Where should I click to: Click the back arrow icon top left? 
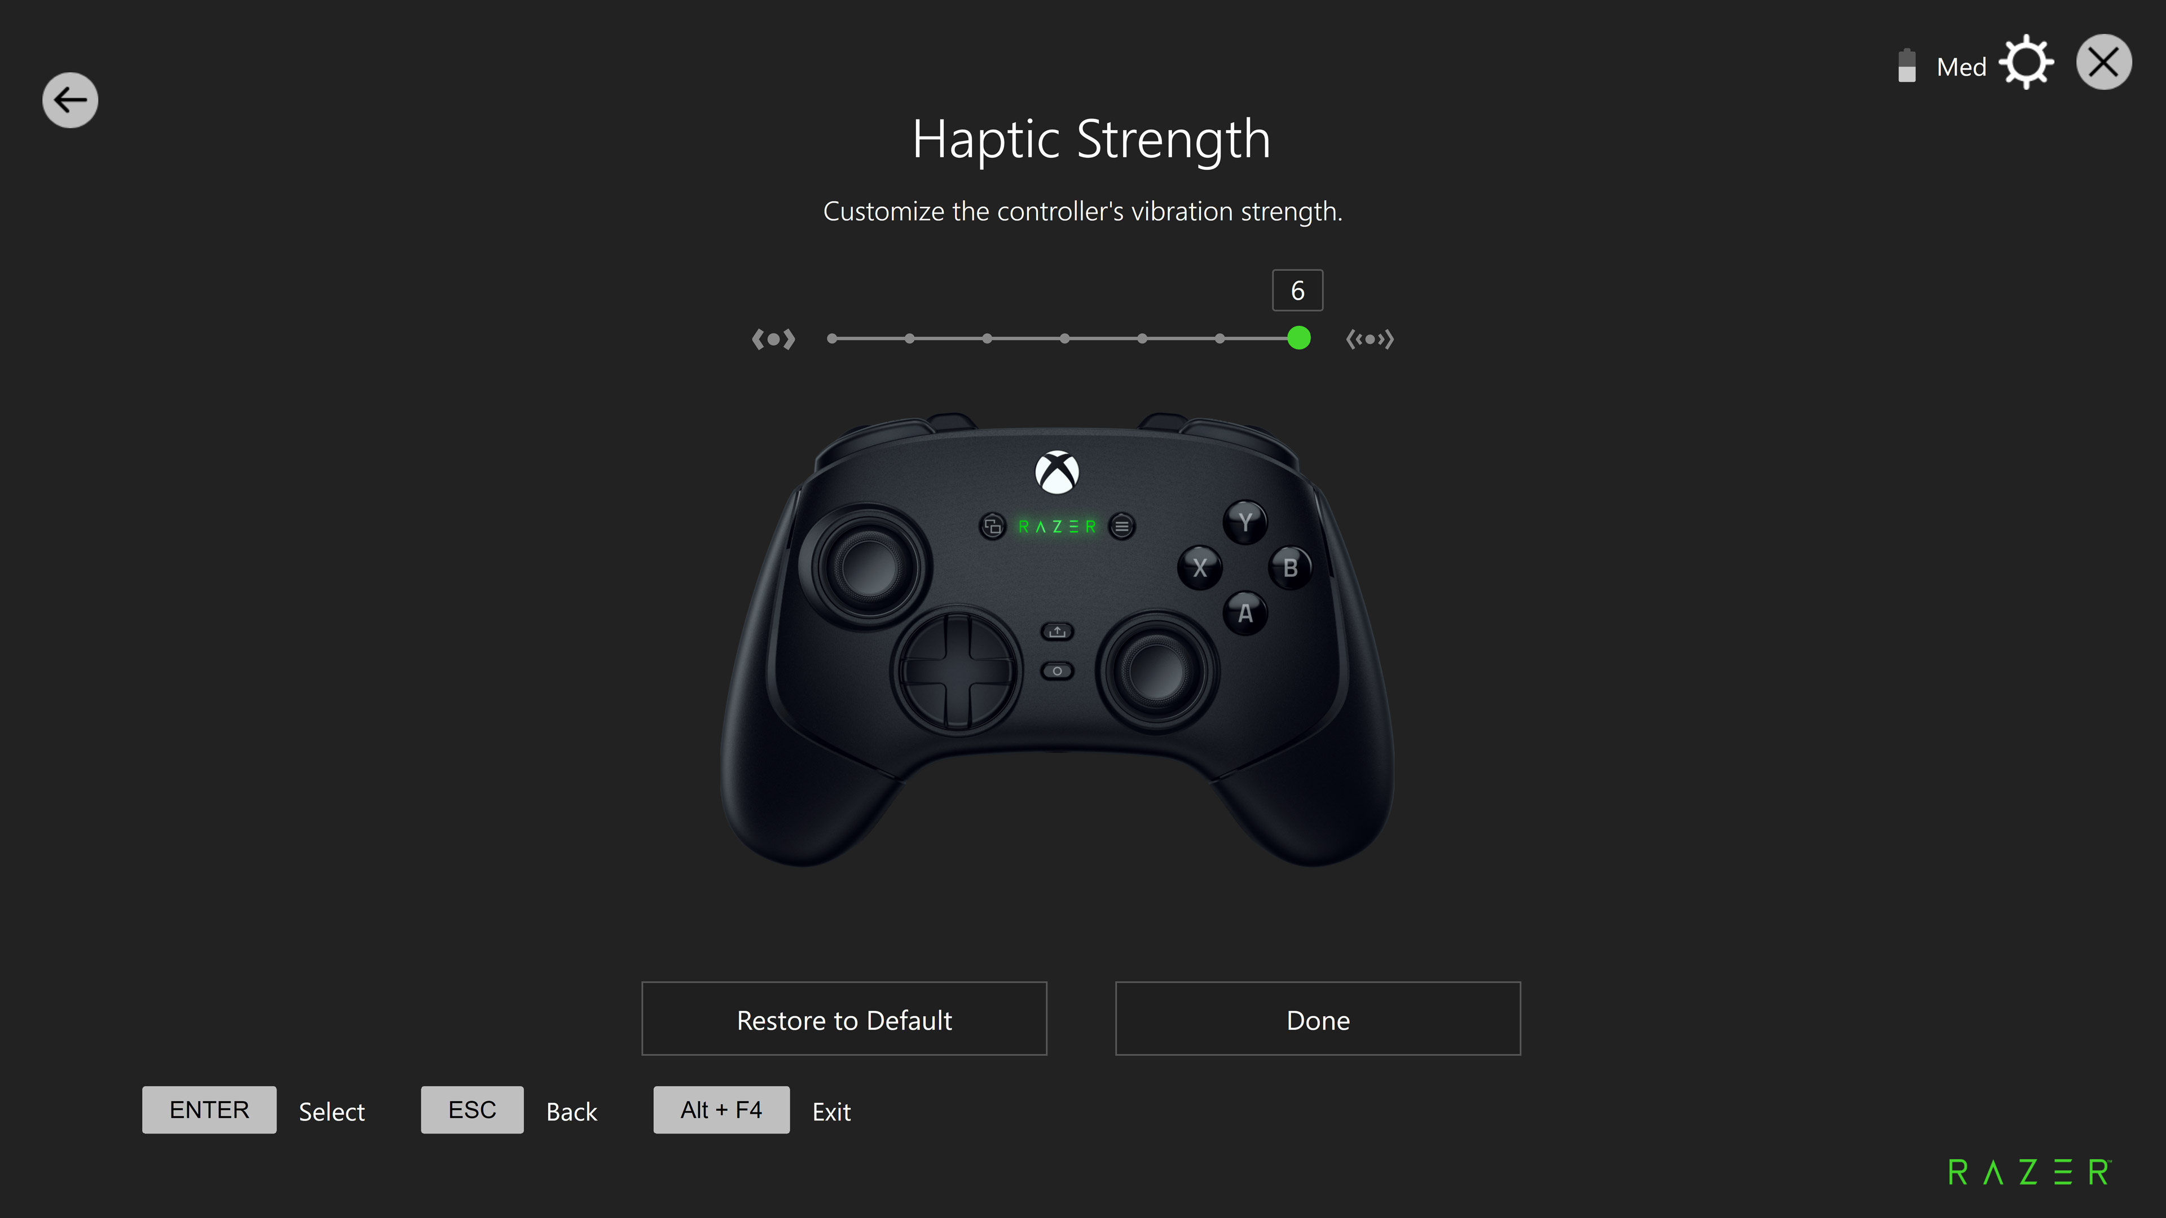click(x=70, y=100)
